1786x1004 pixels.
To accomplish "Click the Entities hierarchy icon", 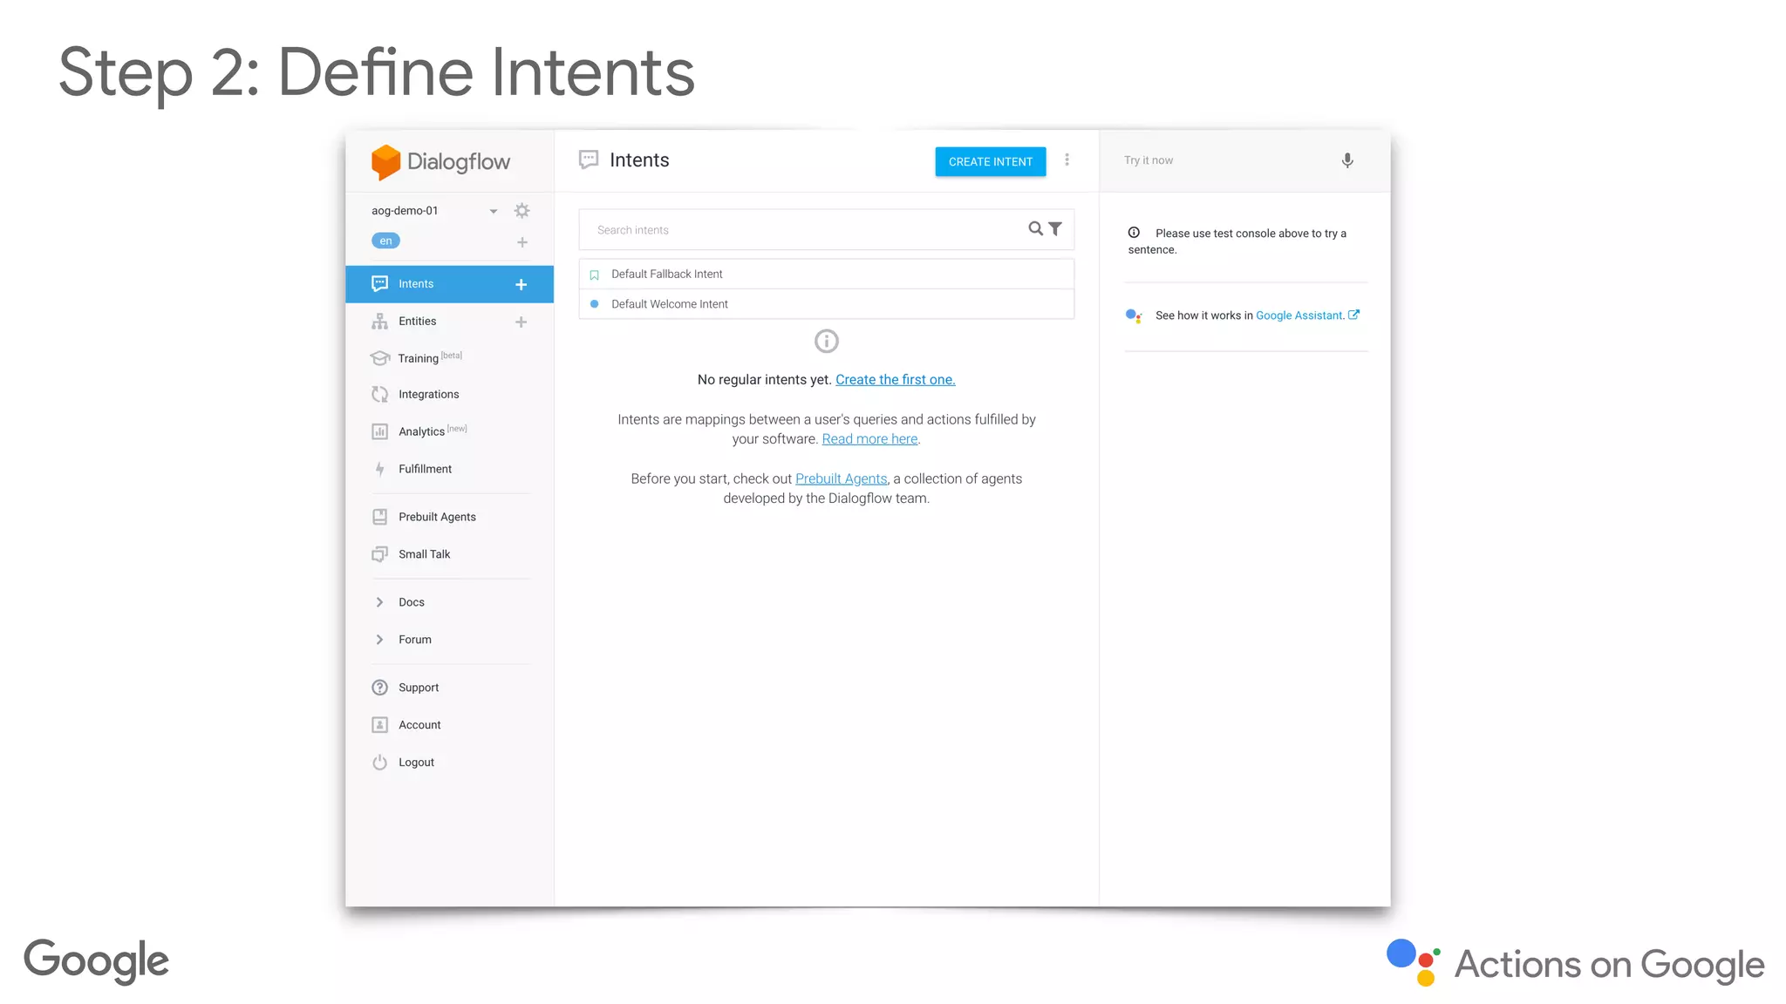I will (379, 322).
